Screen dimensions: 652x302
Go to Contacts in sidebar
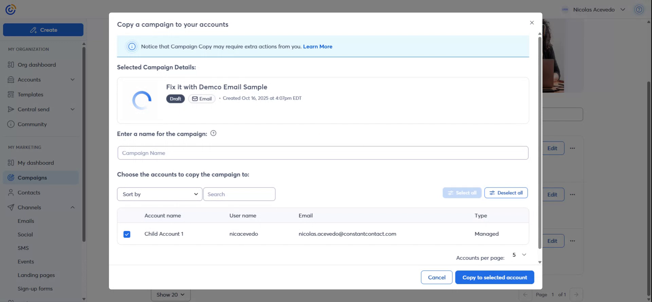point(29,193)
